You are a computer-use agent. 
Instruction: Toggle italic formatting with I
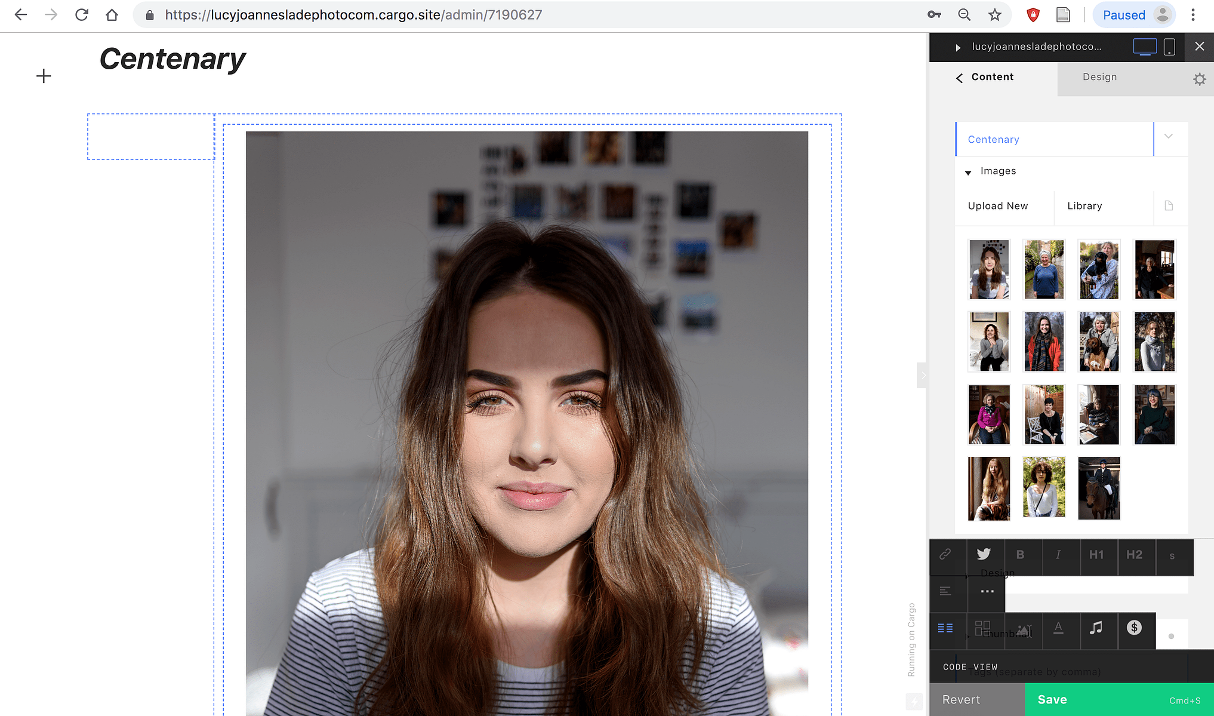tap(1058, 555)
